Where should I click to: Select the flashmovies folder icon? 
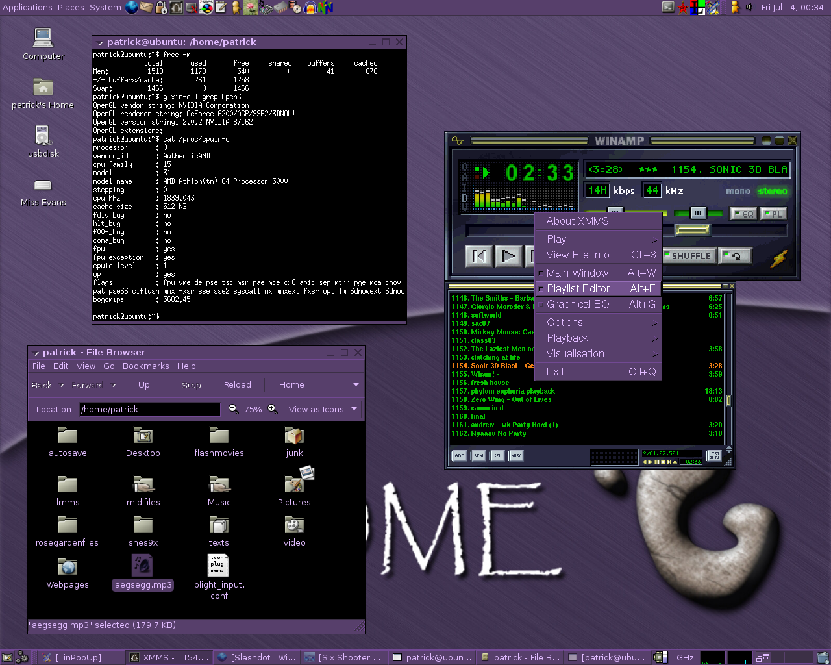[219, 442]
